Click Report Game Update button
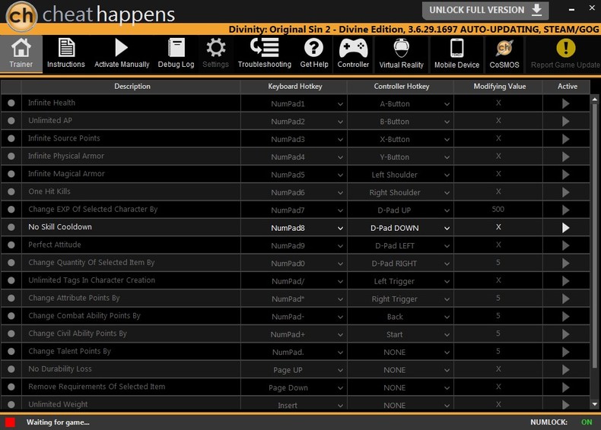Screen dimensions: 601x430 tap(565, 54)
